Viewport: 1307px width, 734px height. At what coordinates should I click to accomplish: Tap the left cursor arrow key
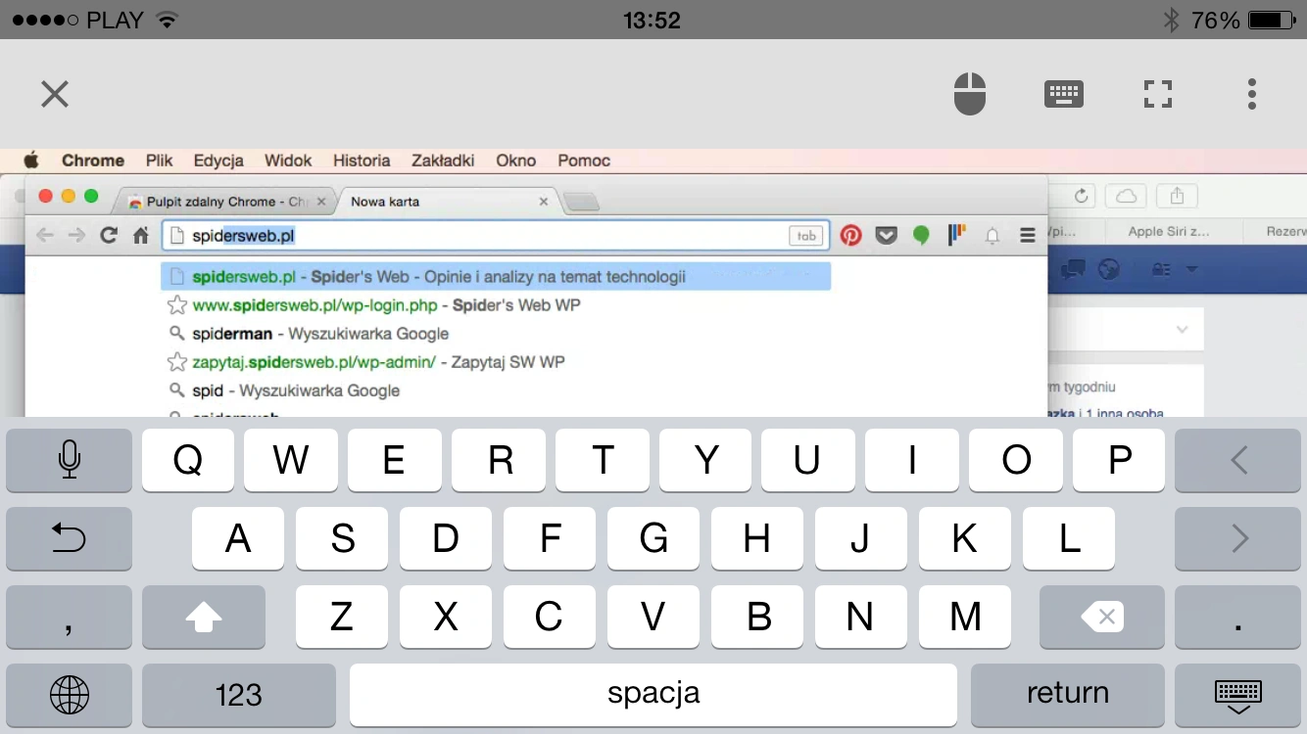(1238, 459)
